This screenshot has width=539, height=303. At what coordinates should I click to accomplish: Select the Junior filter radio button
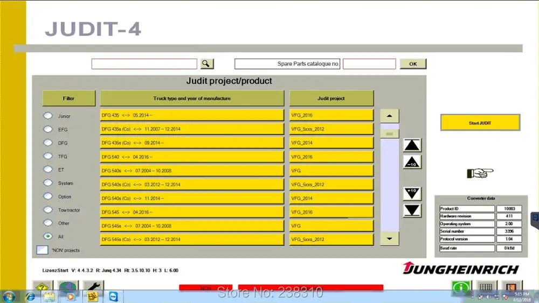pyautogui.click(x=48, y=116)
